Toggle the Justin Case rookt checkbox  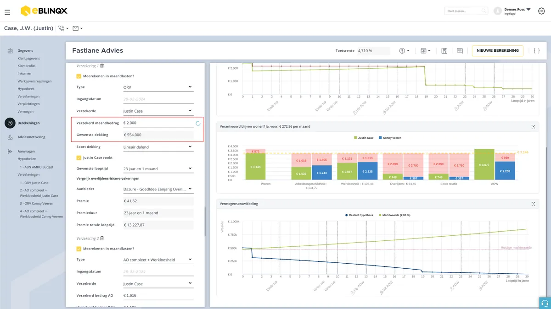click(79, 158)
